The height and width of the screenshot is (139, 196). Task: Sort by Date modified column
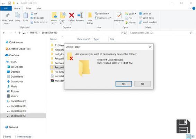coord(84,39)
